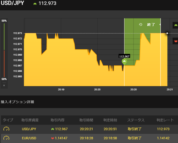Click the 20:18:58 judgment time cell
178x143 pixels.
[110, 138]
